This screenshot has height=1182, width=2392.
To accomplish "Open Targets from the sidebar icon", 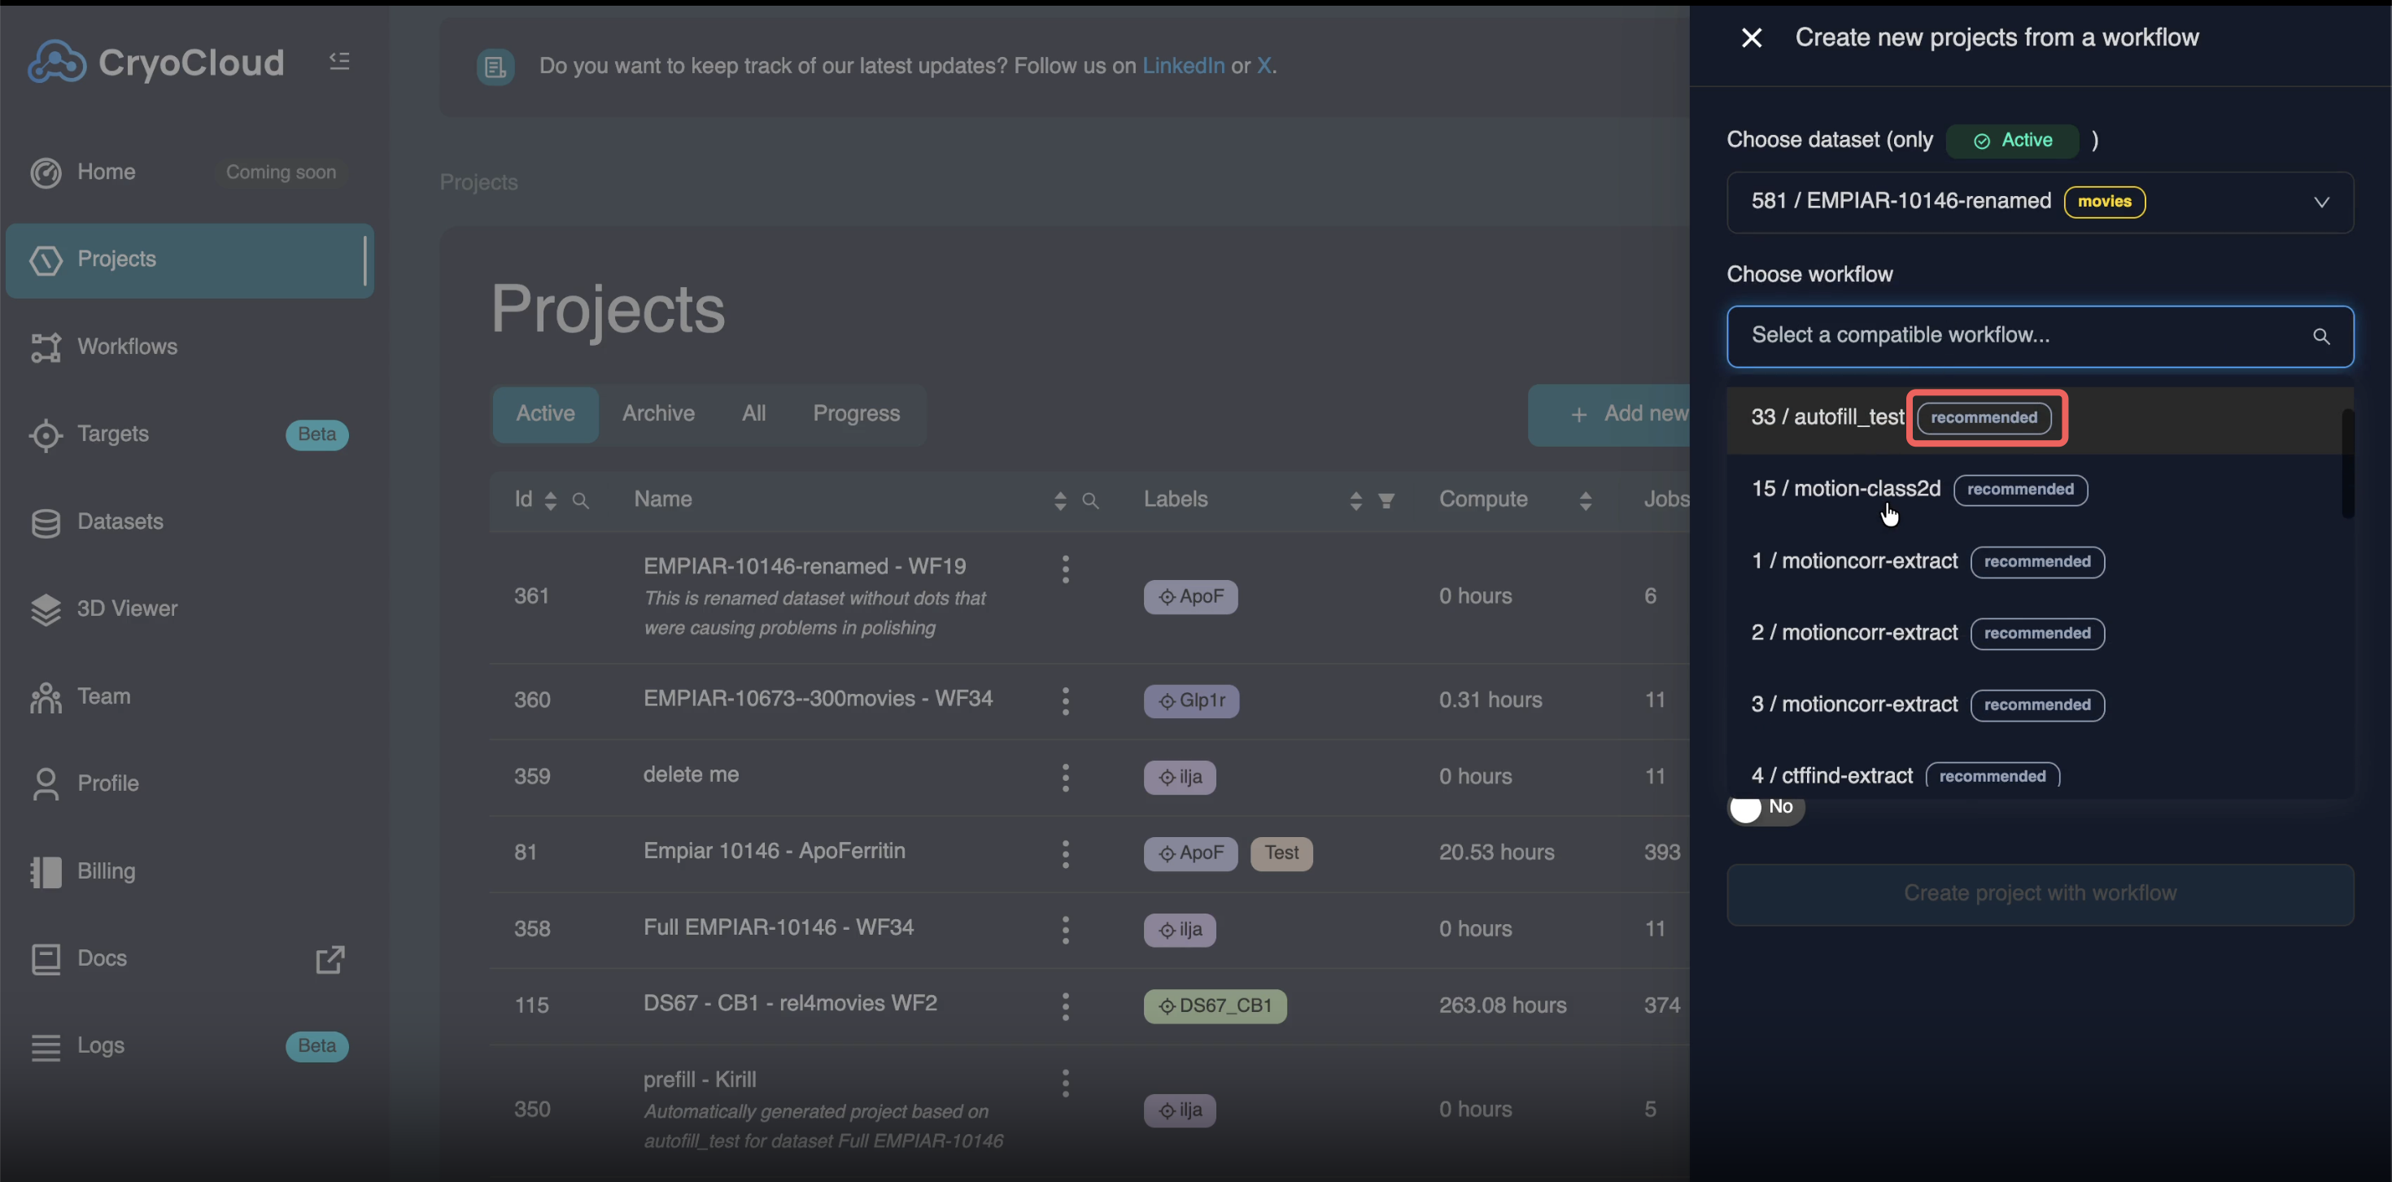I will pyautogui.click(x=45, y=434).
